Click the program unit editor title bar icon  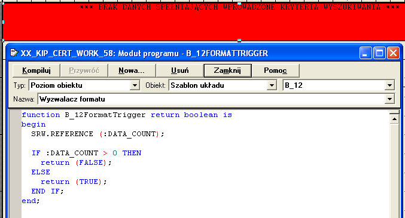(14, 53)
